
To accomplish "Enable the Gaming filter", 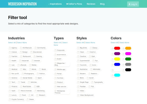I will 35,56.
